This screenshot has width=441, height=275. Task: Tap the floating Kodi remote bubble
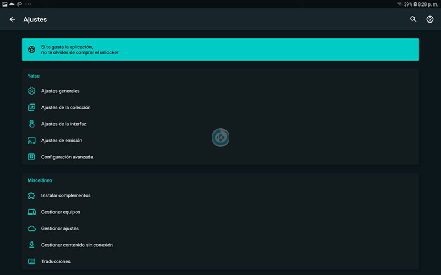pos(220,137)
